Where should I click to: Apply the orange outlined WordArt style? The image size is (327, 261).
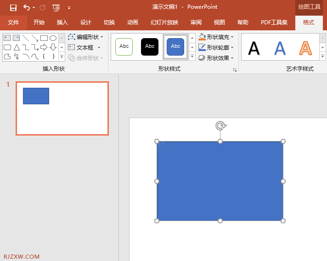tap(305, 47)
